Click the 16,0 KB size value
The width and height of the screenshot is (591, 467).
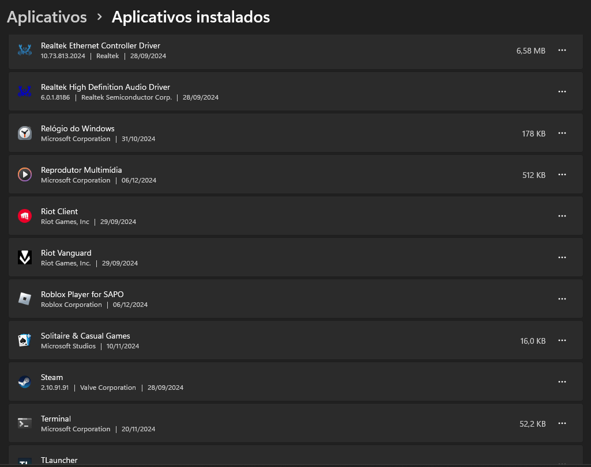[x=533, y=341]
